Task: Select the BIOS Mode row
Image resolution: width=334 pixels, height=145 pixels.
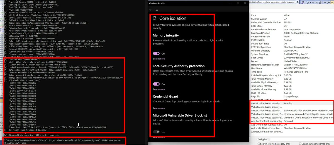Action: point(292,26)
